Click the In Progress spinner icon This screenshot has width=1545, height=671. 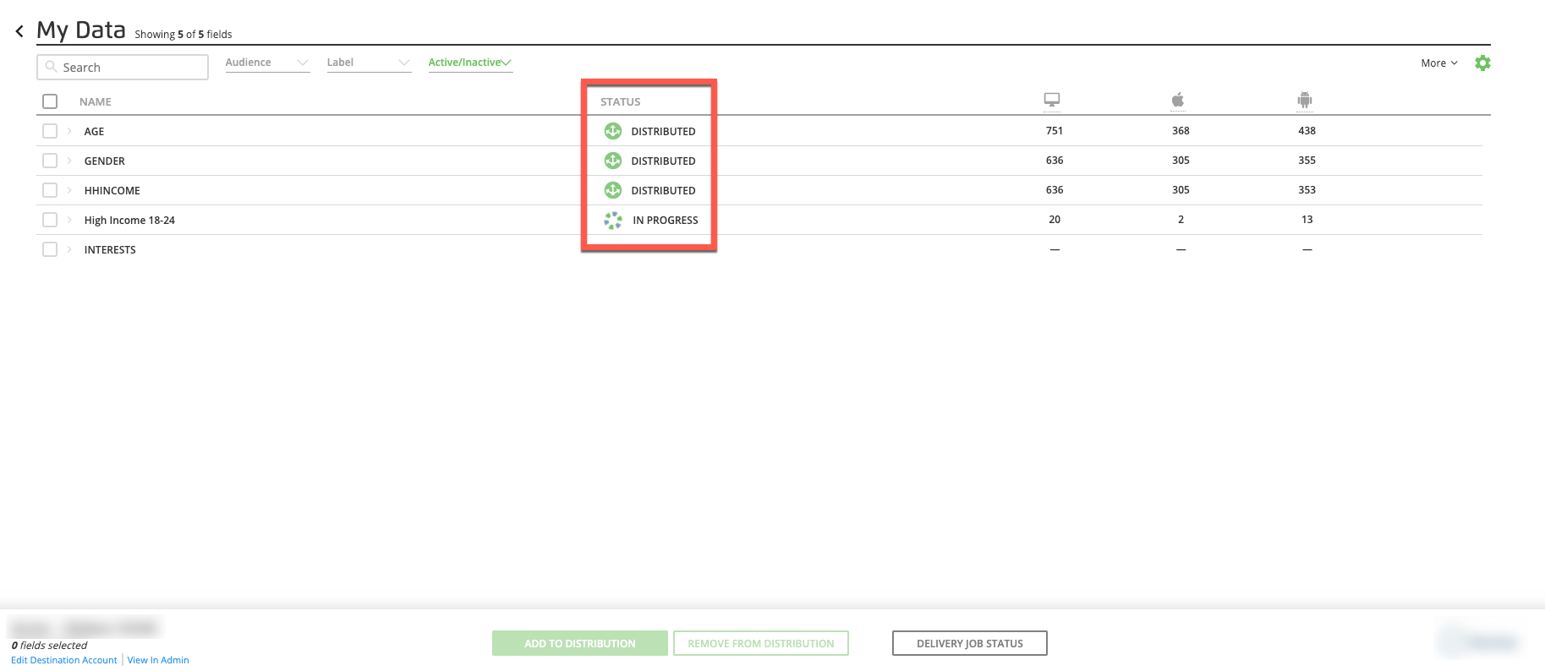613,221
